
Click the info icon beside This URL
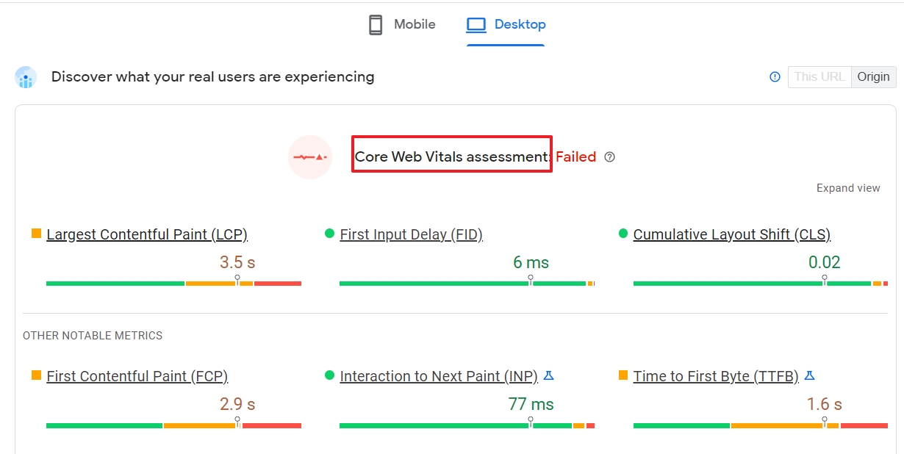(775, 76)
